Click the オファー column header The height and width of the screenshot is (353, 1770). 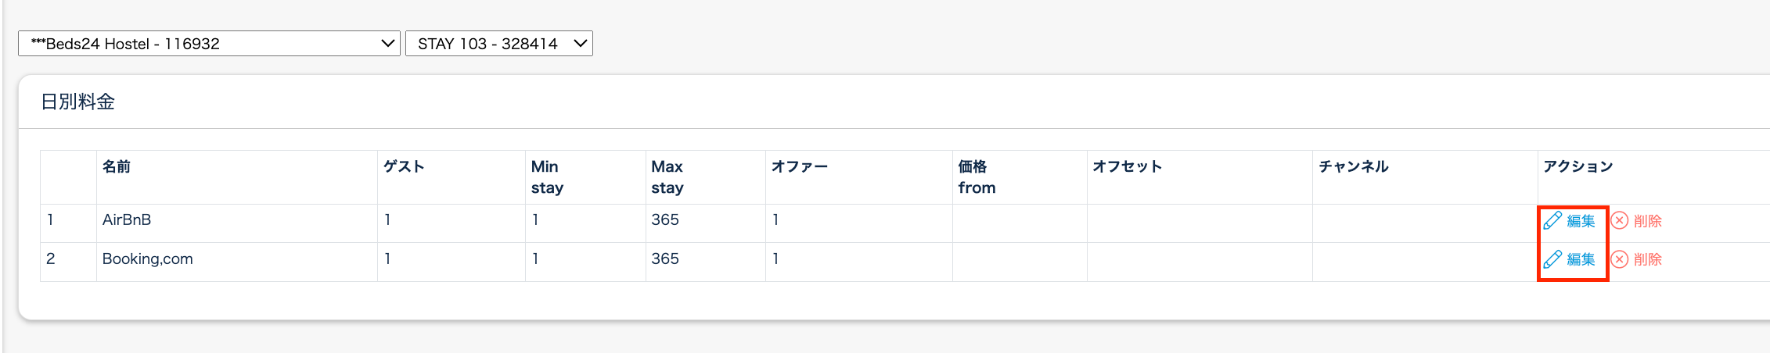(x=799, y=166)
